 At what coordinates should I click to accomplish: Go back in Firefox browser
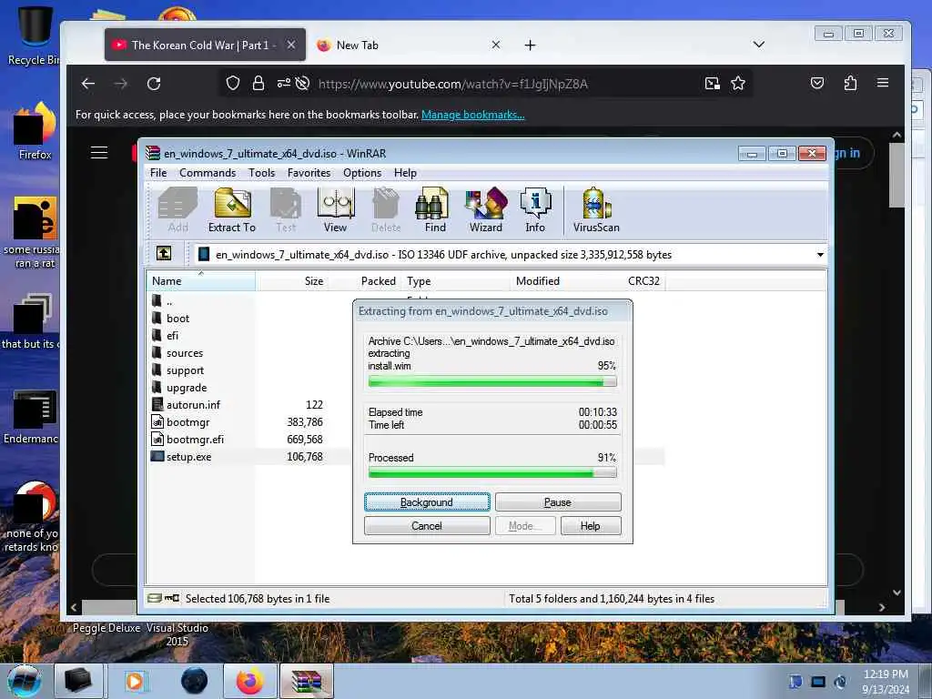(x=88, y=84)
